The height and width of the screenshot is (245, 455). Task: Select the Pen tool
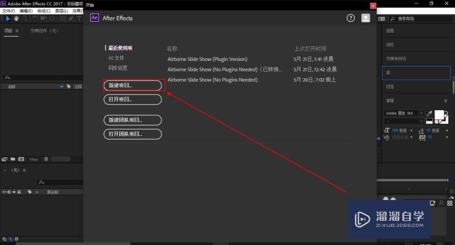coord(71,19)
